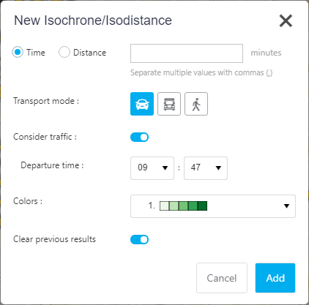Click the Cancel button

click(x=222, y=278)
